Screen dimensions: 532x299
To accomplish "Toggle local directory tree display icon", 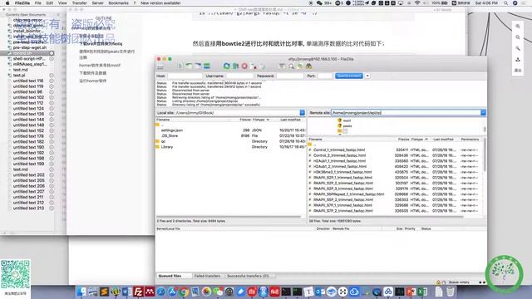I will pyautogui.click(x=189, y=66).
